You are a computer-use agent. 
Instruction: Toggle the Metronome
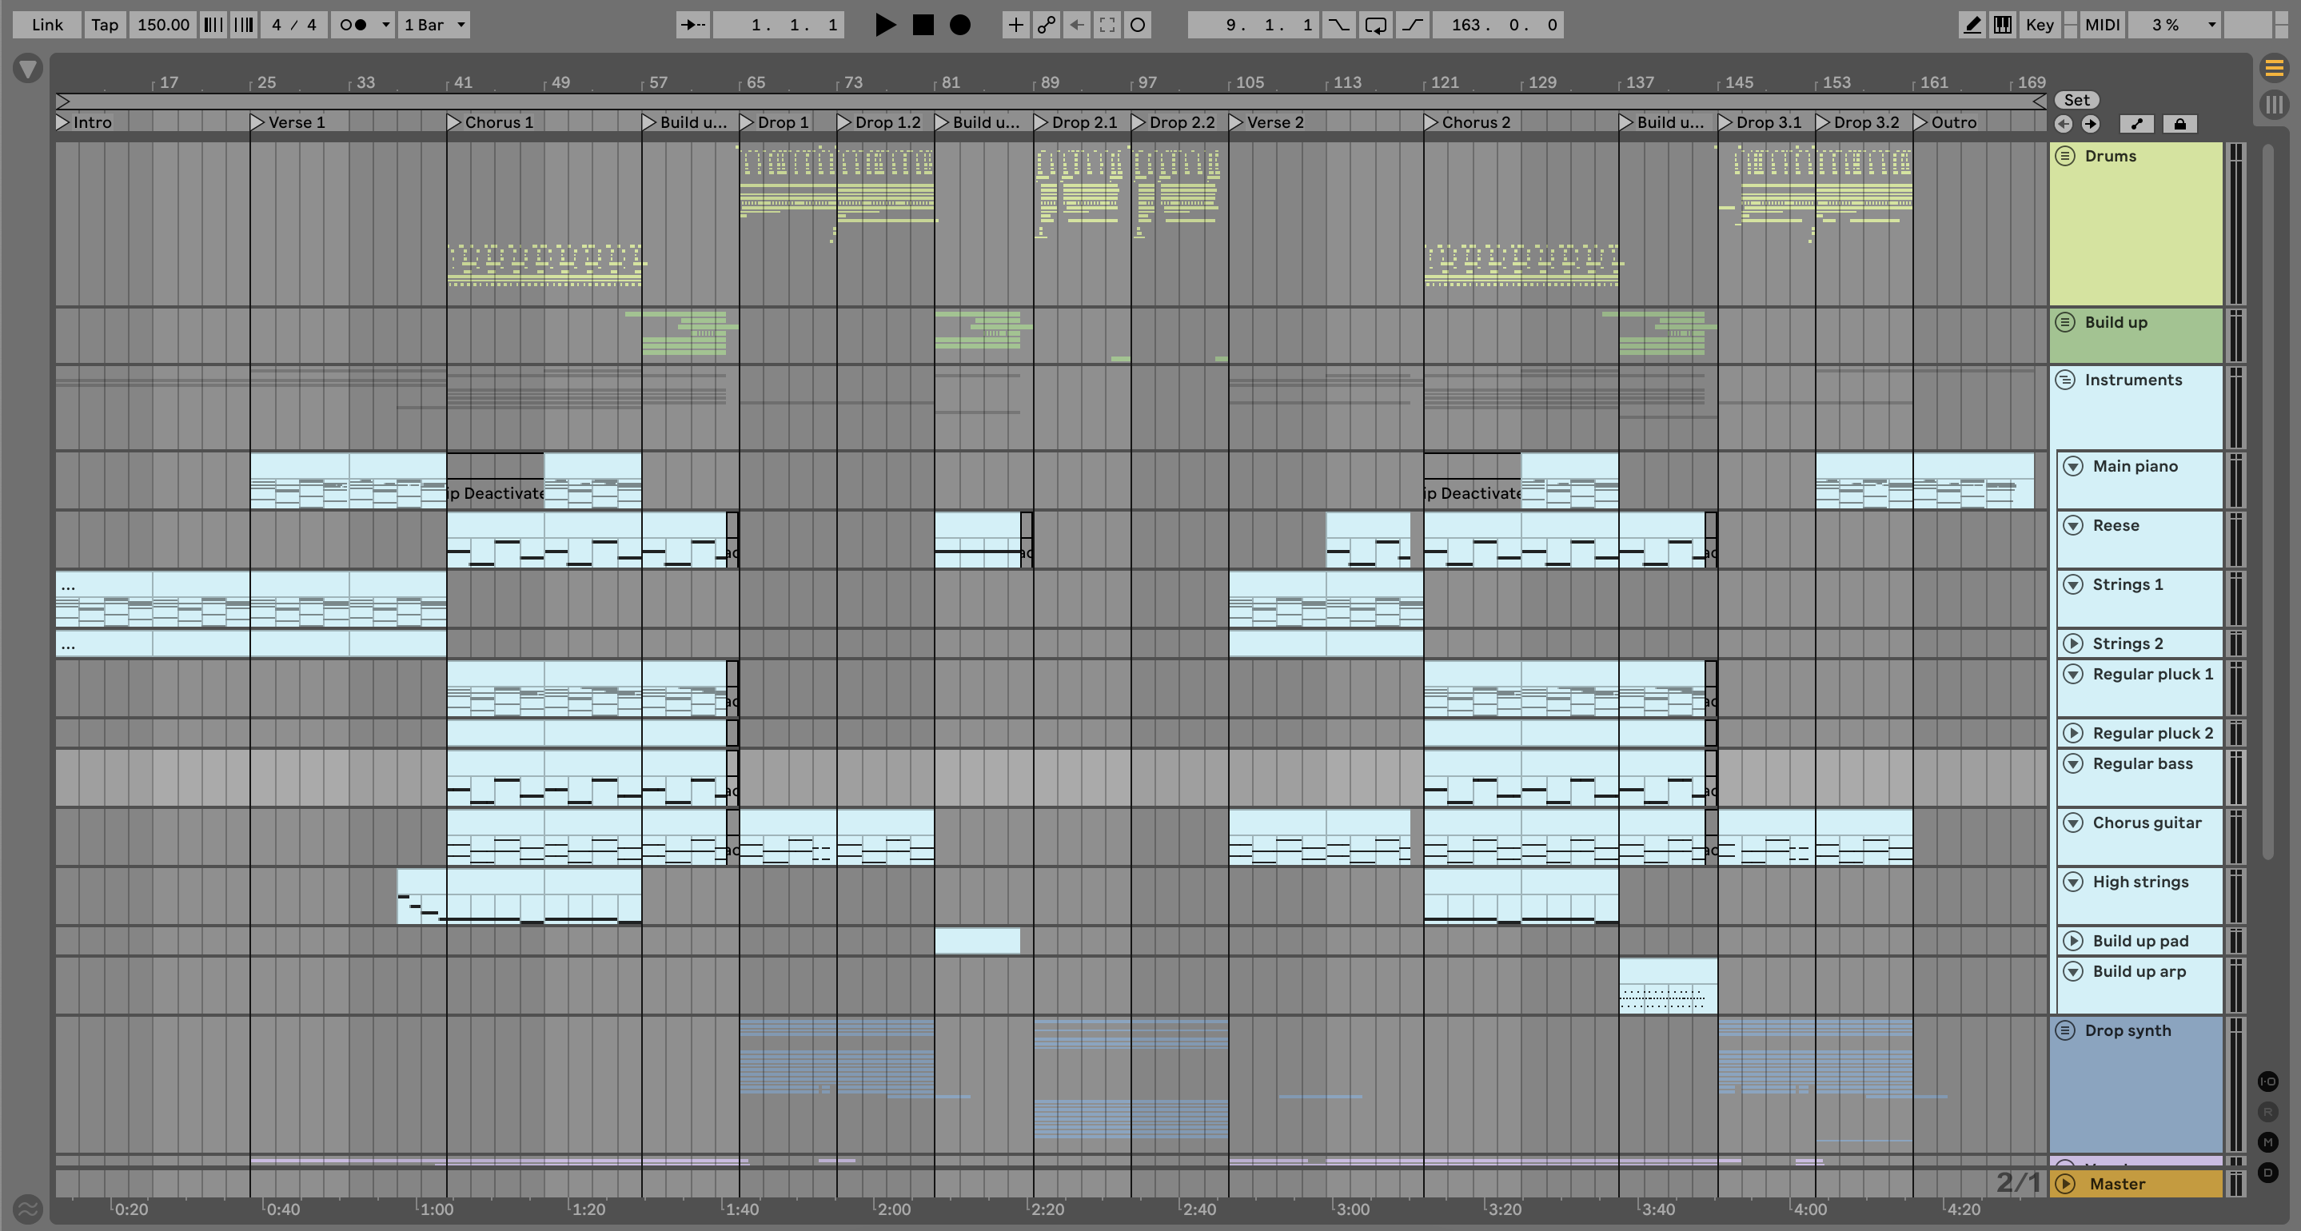click(x=353, y=25)
